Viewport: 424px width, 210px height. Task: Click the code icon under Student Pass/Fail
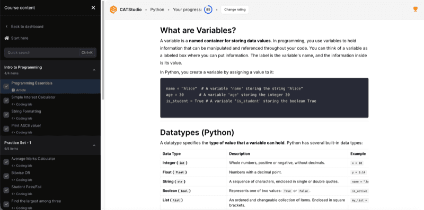coord(13,194)
